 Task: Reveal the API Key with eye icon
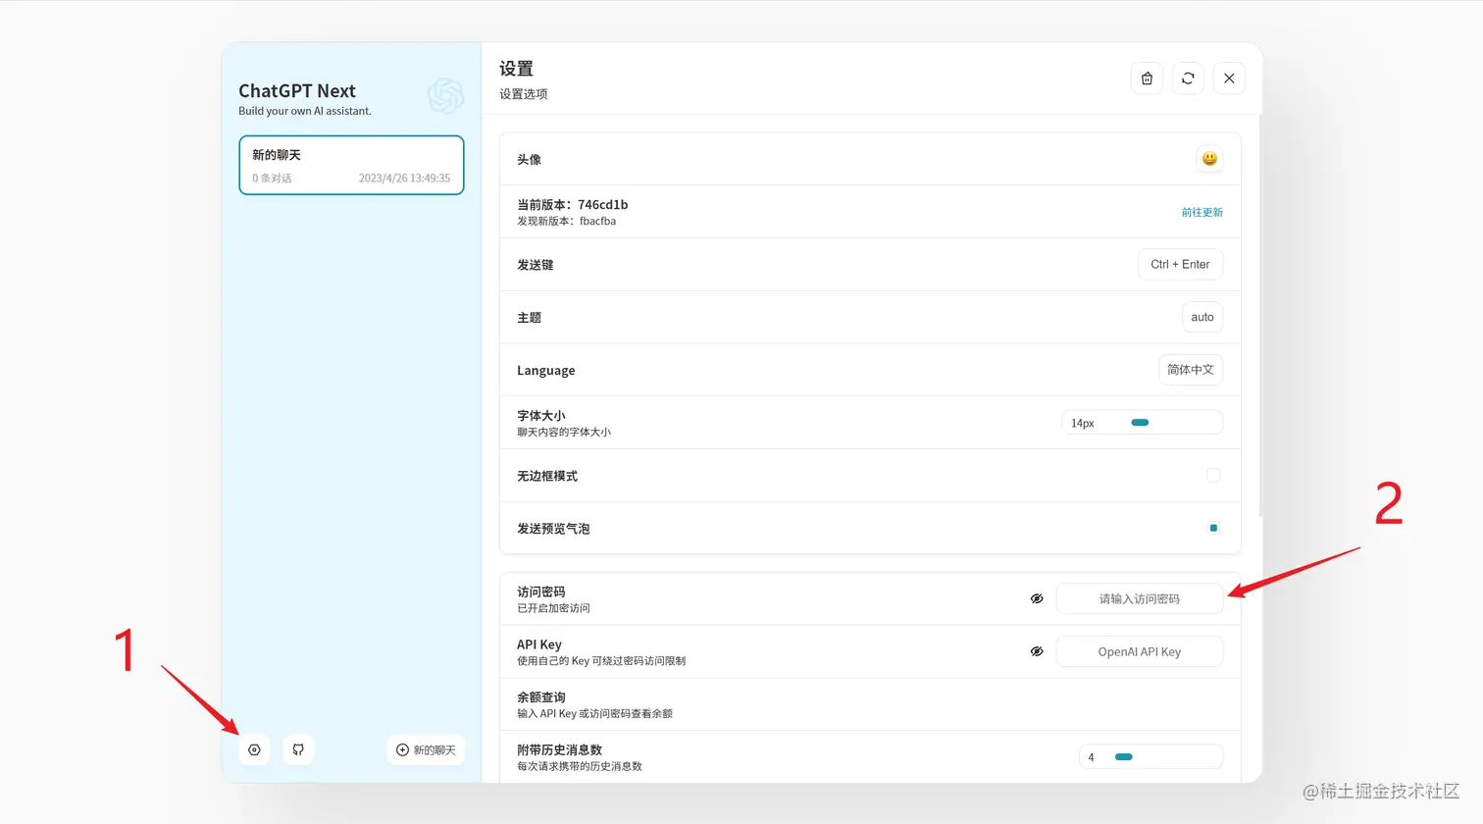(1037, 651)
